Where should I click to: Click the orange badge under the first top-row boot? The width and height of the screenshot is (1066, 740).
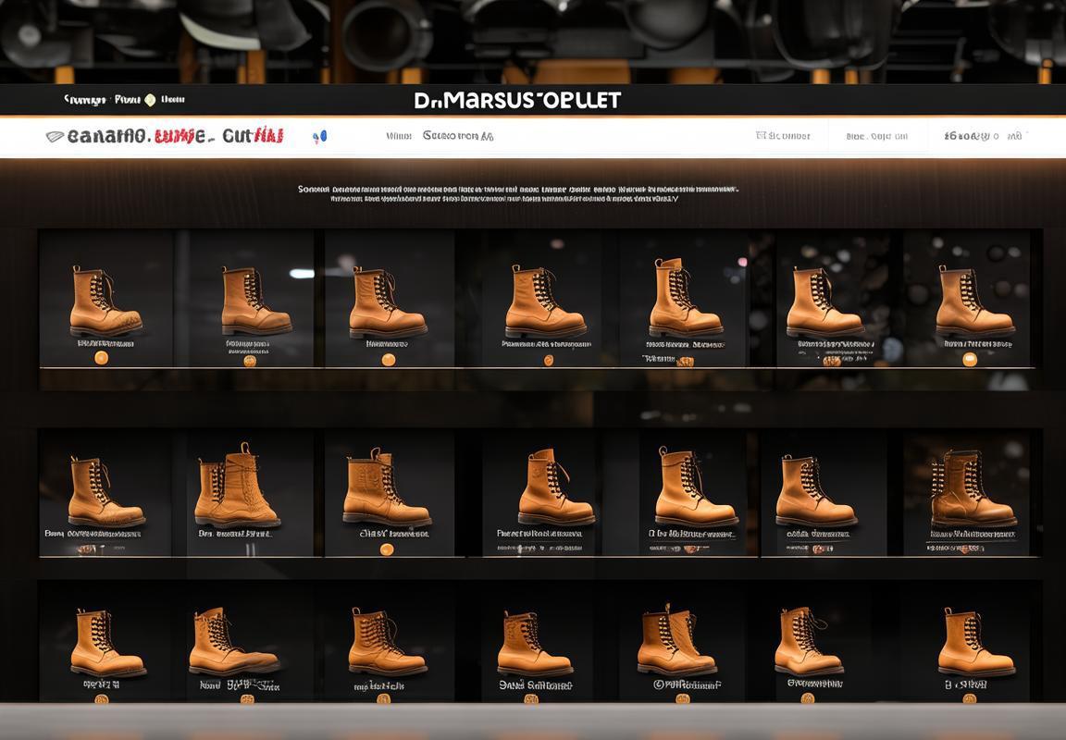(101, 357)
